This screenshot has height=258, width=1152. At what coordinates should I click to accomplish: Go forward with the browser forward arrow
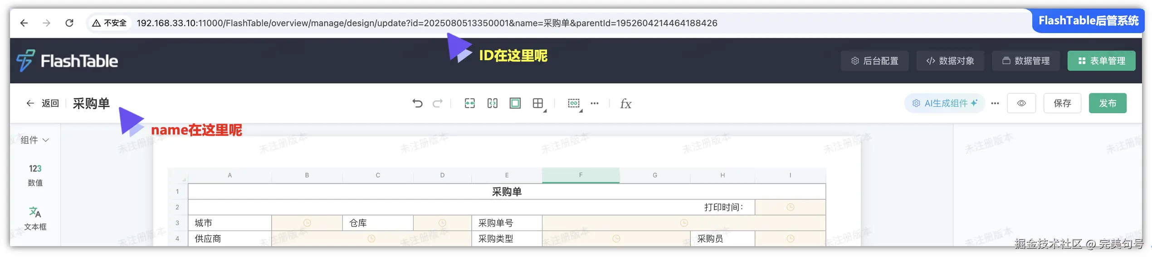point(46,23)
